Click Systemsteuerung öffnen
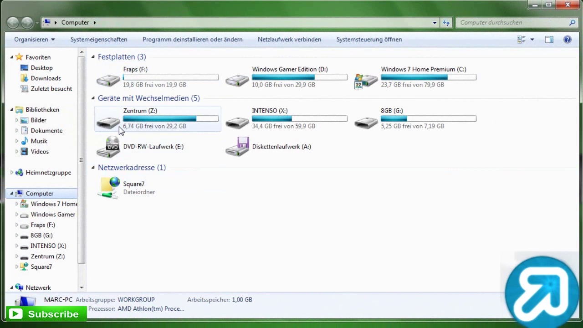This screenshot has height=328, width=583. [x=369, y=40]
